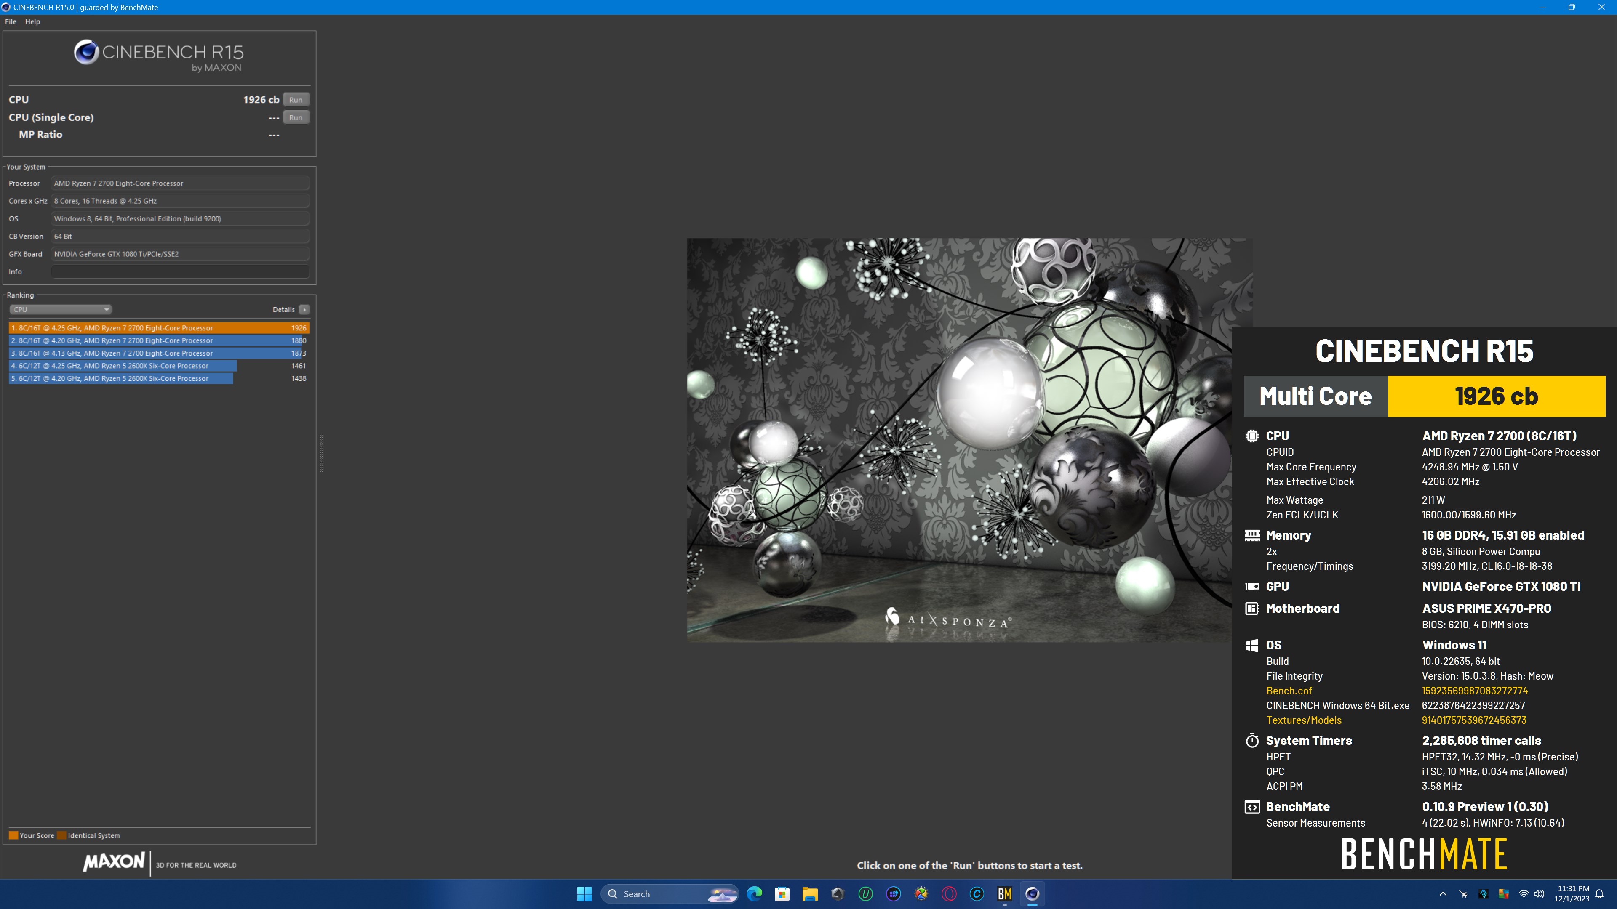Click the Cinebench taskbar icon
The width and height of the screenshot is (1617, 909).
[x=1032, y=894]
